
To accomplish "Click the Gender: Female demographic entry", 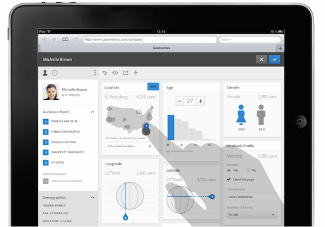I will click(x=54, y=205).
